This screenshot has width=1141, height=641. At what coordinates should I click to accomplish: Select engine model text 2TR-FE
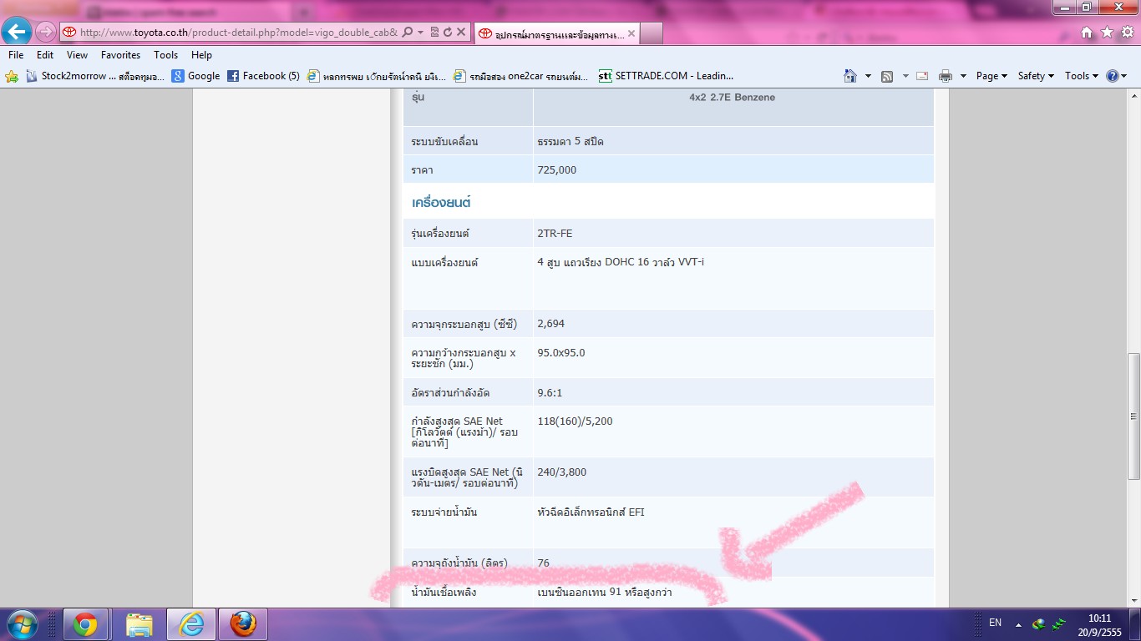(555, 234)
